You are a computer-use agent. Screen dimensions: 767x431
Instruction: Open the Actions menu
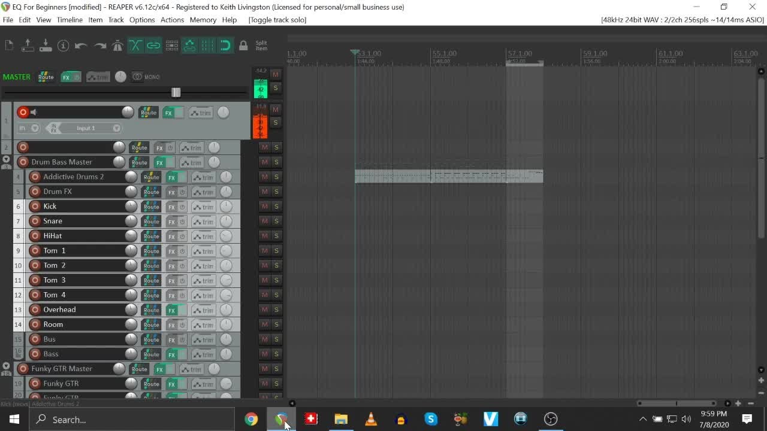172,20
